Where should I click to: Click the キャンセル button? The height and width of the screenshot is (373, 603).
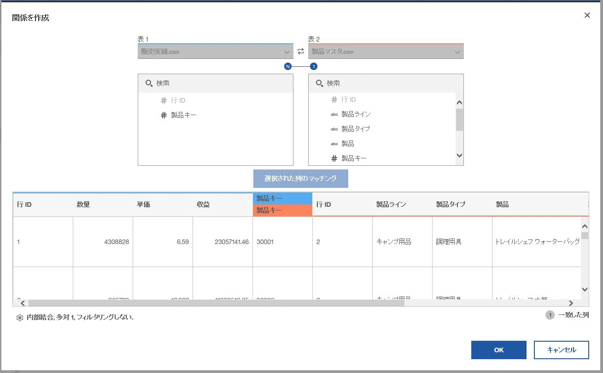coord(562,350)
